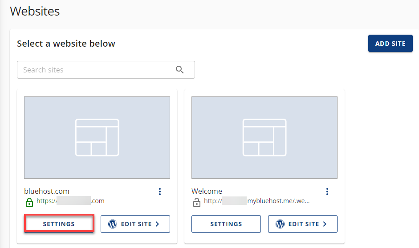Click green padlock icon of bluehost.com site
The width and height of the screenshot is (419, 248).
29,202
